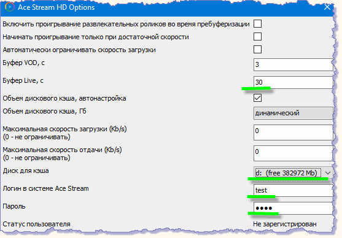
Task: Enable entertainment clips during prebuffering checkbox
Action: click(x=258, y=23)
